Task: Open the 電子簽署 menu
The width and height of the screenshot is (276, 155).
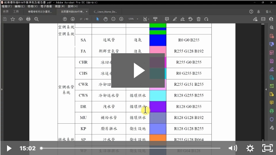Action: click(46, 6)
